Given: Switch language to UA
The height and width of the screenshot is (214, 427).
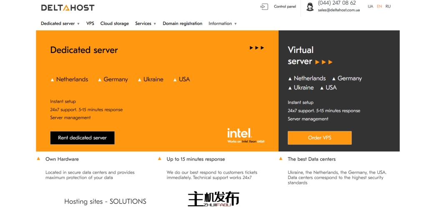Looking at the screenshot, I should coord(370,7).
